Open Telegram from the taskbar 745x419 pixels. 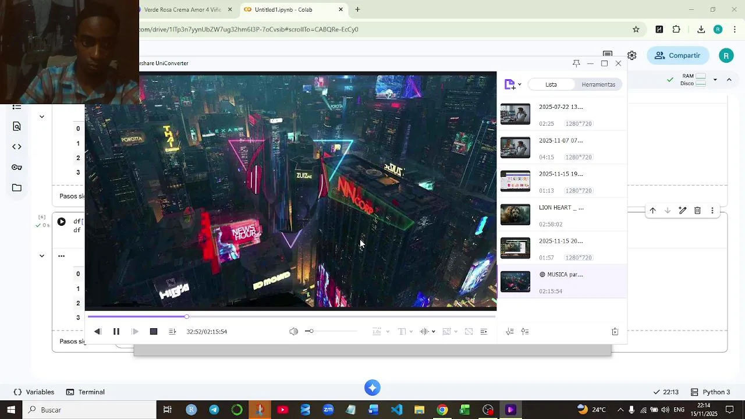pyautogui.click(x=214, y=410)
